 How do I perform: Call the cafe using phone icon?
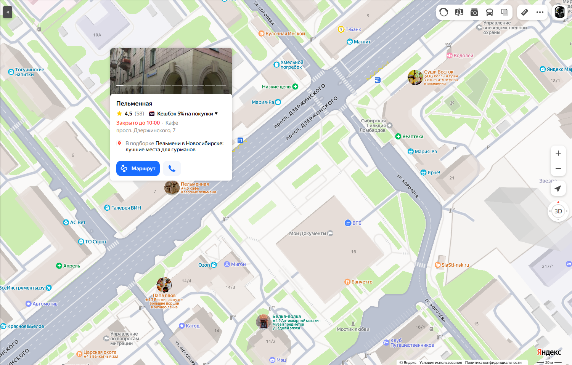pos(172,168)
